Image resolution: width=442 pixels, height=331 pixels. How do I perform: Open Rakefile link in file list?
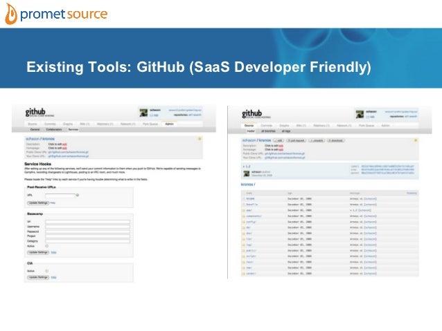tap(251, 205)
